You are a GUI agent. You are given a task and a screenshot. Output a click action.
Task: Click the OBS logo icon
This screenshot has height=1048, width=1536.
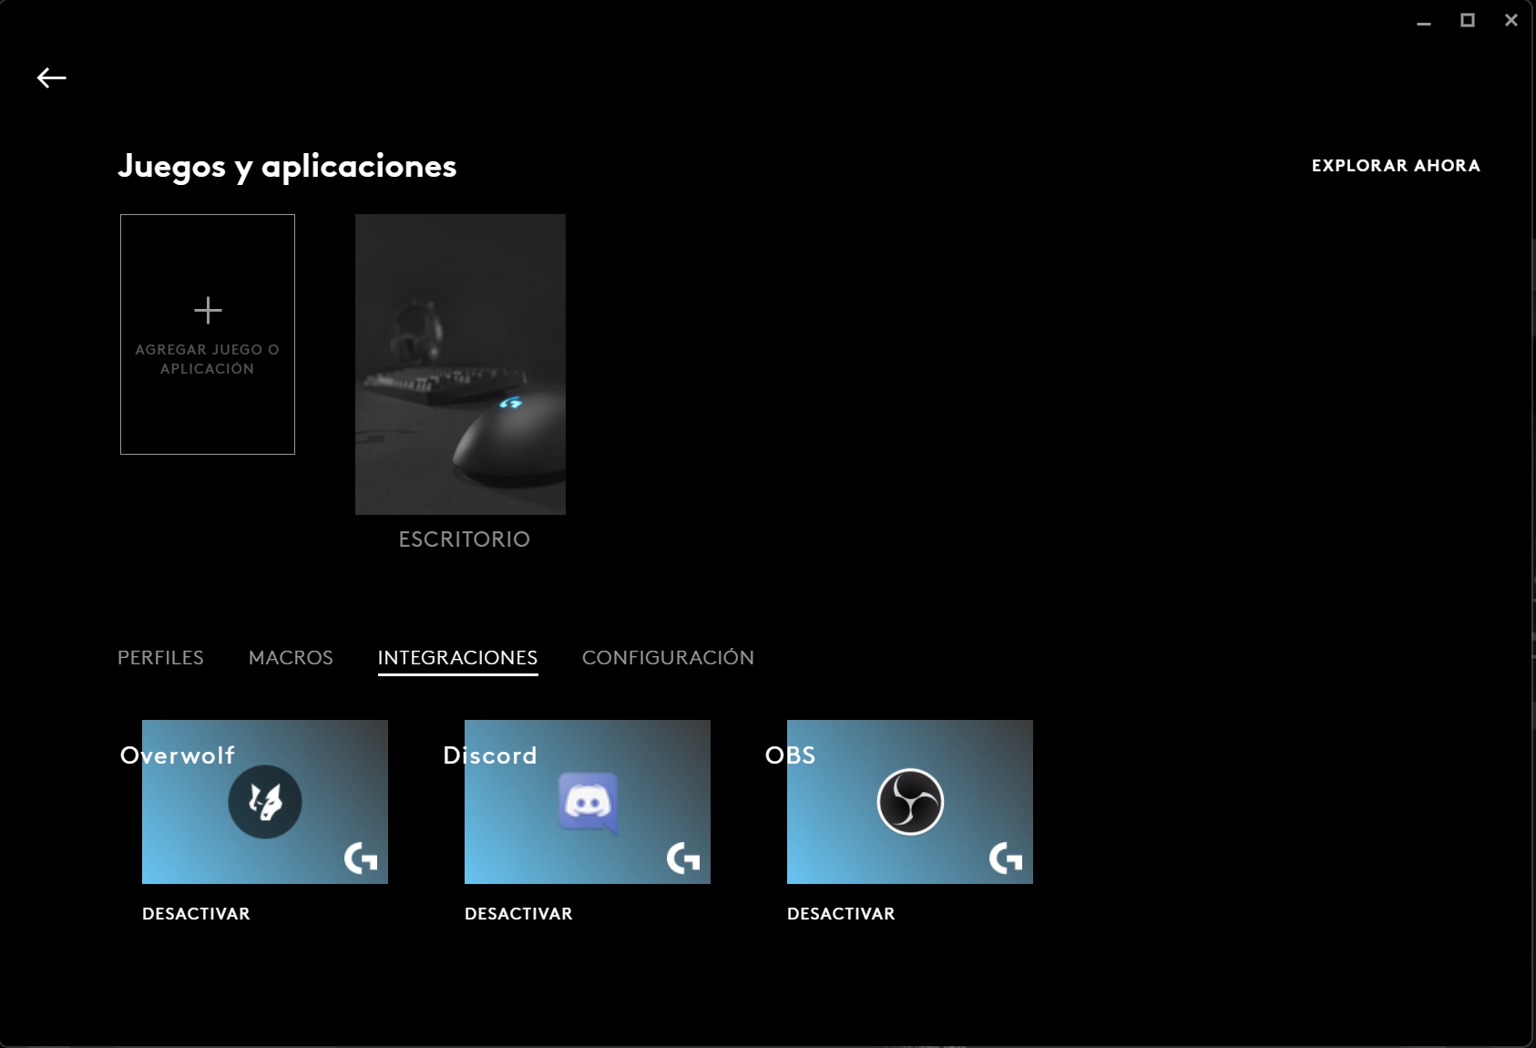point(910,802)
